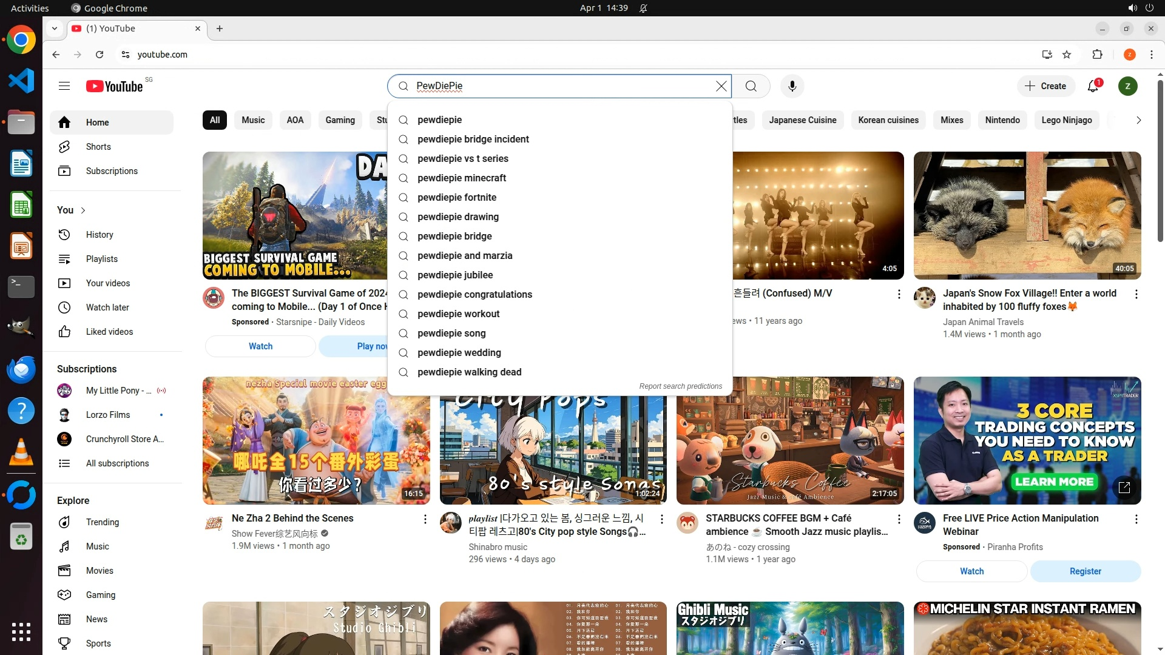Viewport: 1165px width, 655px height.
Task: Open Liked videos in sidebar
Action: (x=109, y=332)
